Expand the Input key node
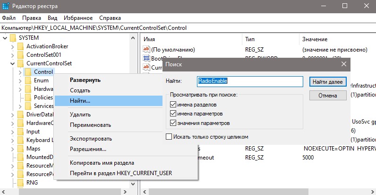This screenshot has height=195, width=376. point(12,132)
